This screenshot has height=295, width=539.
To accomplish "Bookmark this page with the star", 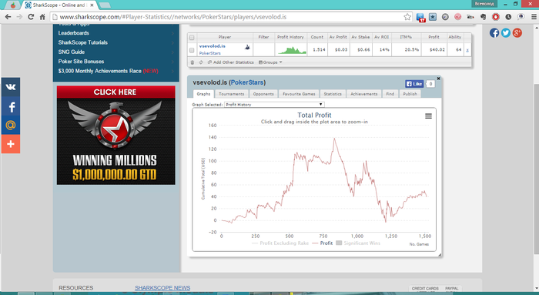I will (x=407, y=17).
